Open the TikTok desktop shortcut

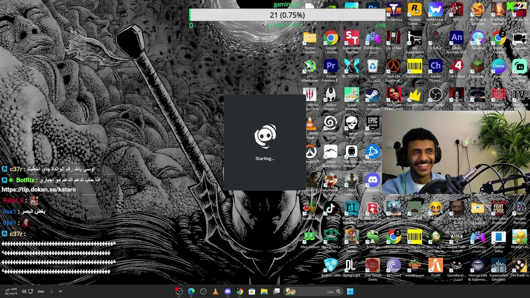coord(330,211)
